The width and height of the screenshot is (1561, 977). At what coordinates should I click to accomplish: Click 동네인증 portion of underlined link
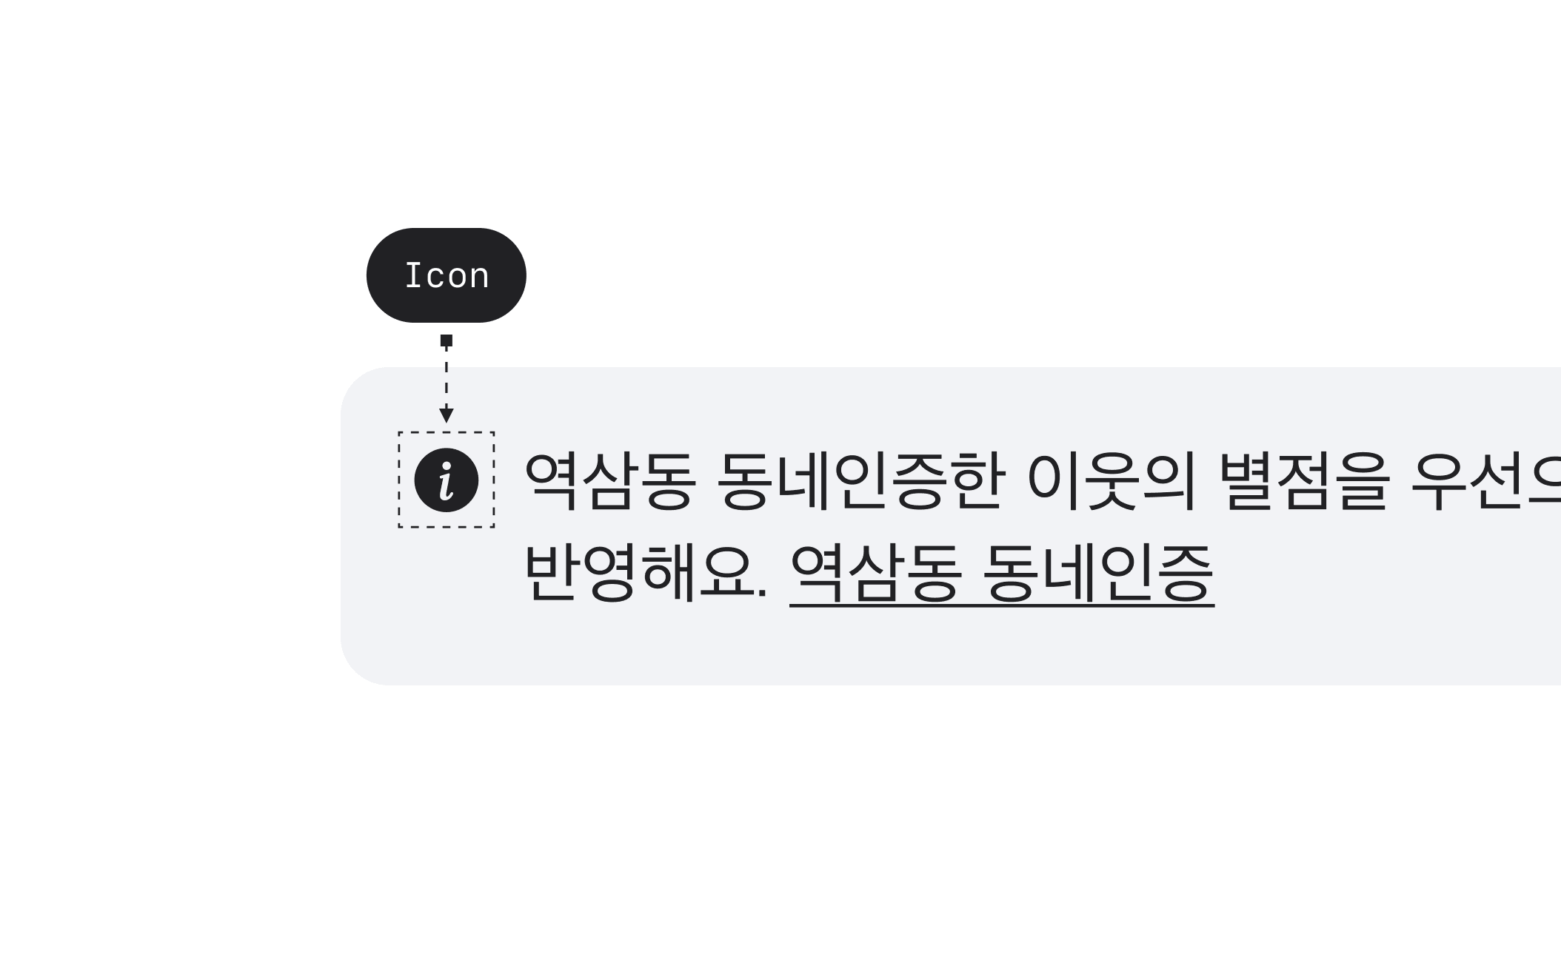pos(1099,574)
